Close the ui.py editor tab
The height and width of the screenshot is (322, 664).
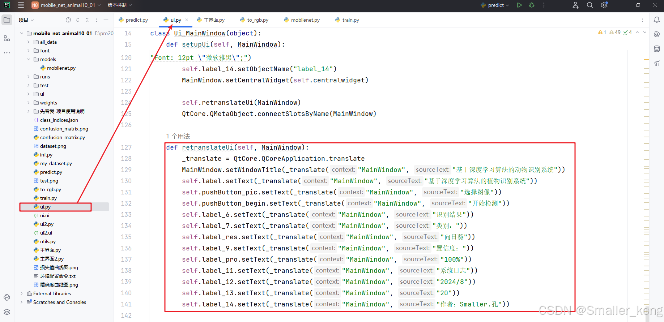[187, 20]
